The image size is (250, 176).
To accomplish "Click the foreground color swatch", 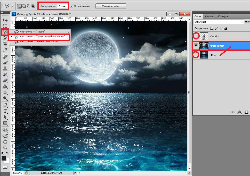I will (x=4, y=158).
